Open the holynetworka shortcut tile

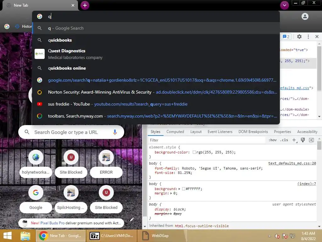pyautogui.click(x=36, y=164)
